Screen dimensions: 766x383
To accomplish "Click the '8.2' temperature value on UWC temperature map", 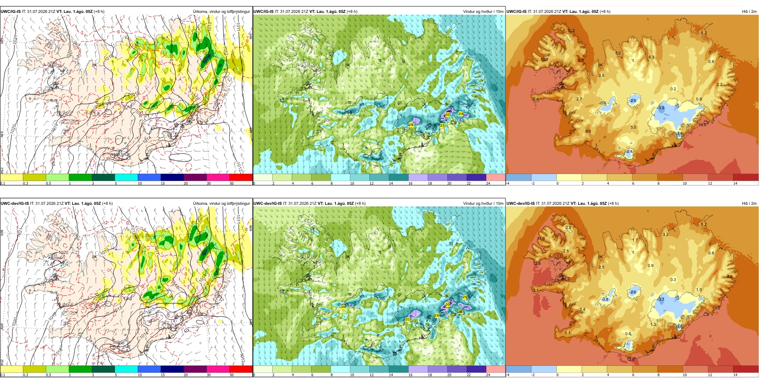I will [x=618, y=53].
